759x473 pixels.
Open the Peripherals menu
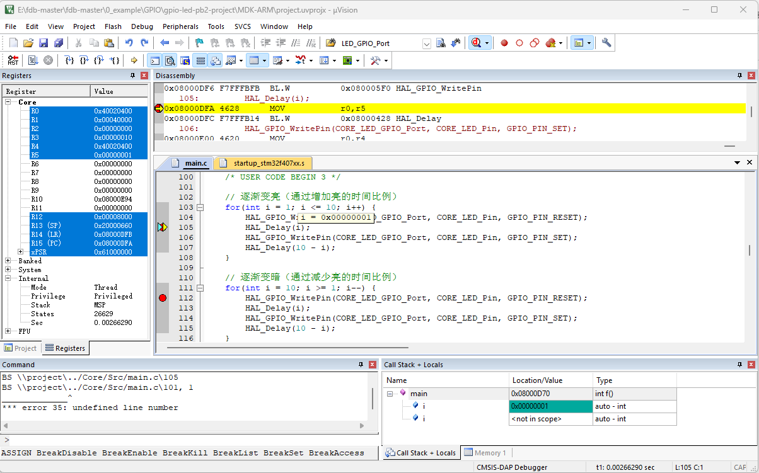180,26
